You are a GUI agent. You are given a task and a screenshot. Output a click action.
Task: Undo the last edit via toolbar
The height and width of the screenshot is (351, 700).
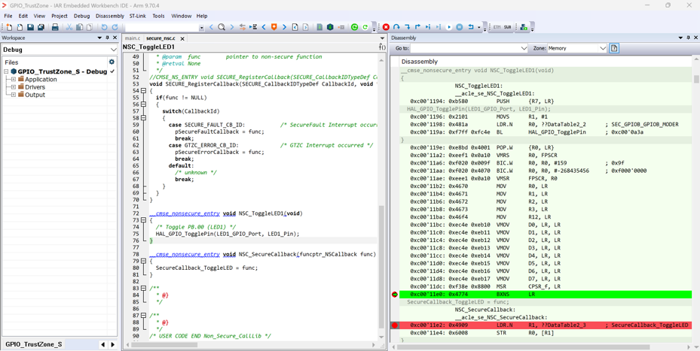104,27
